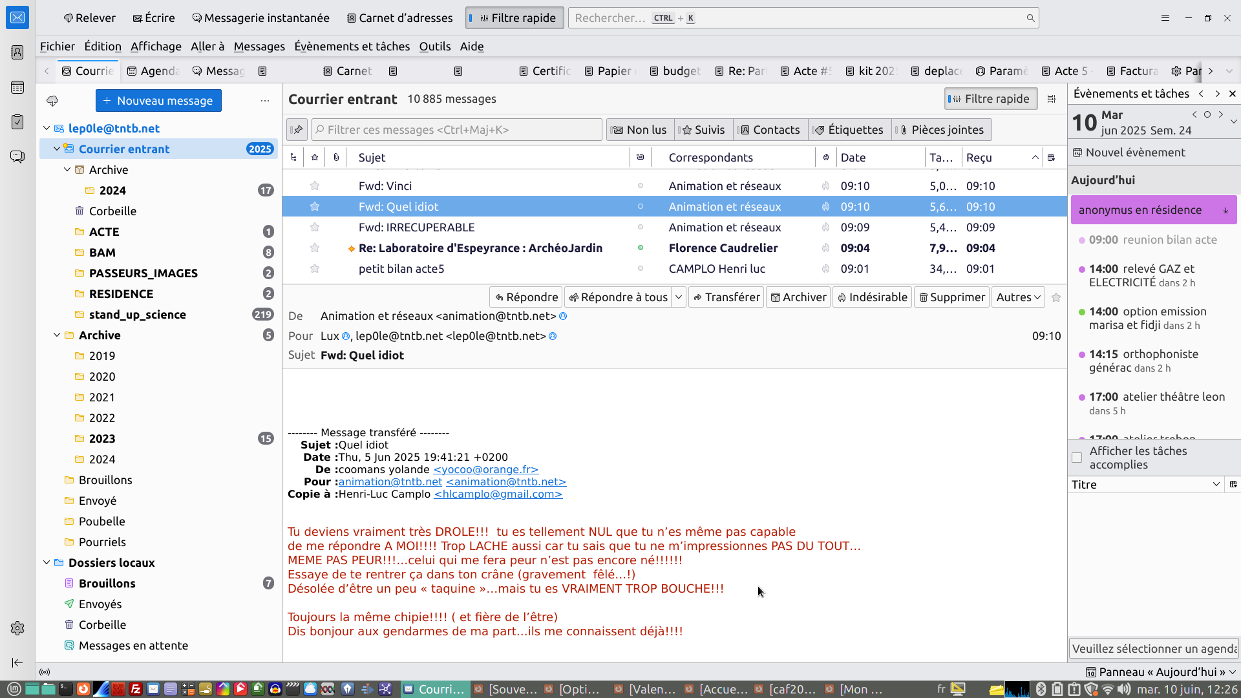This screenshot has width=1241, height=698.
Task: Toggle the 'Non lus' quick filter
Action: click(x=640, y=130)
